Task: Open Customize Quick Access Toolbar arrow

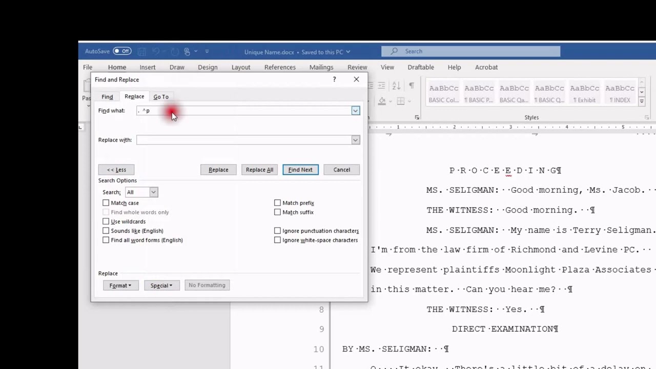Action: (207, 51)
